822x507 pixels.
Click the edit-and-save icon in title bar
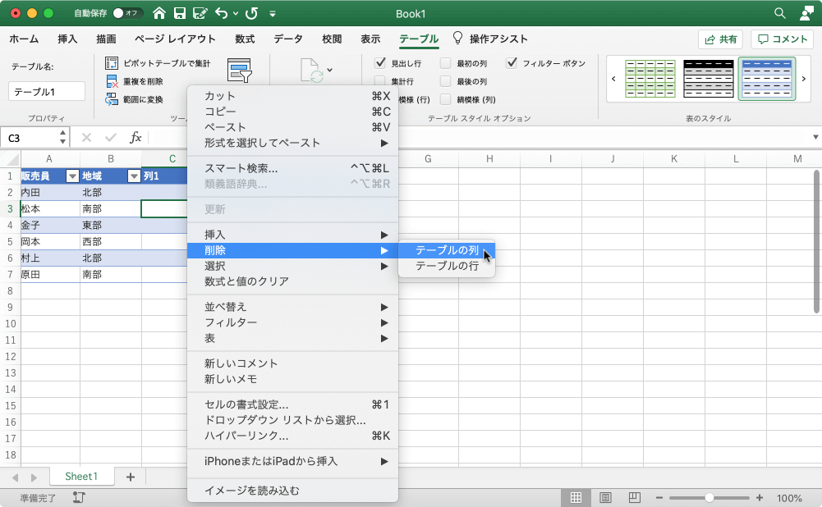click(x=200, y=13)
